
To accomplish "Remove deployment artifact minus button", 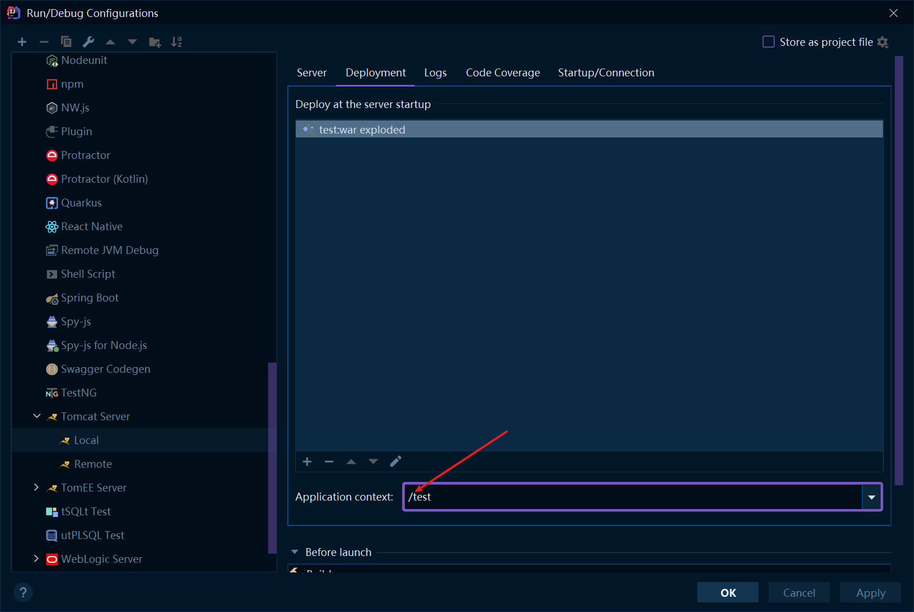I will (329, 462).
